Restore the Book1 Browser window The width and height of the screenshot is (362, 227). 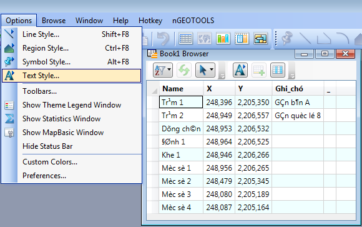(x=325, y=54)
